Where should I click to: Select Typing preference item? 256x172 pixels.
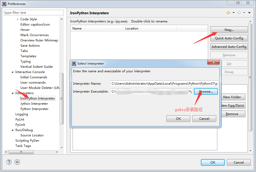click(25, 61)
